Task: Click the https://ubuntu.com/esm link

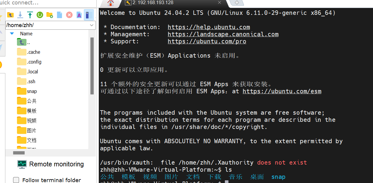Action: coord(282,91)
